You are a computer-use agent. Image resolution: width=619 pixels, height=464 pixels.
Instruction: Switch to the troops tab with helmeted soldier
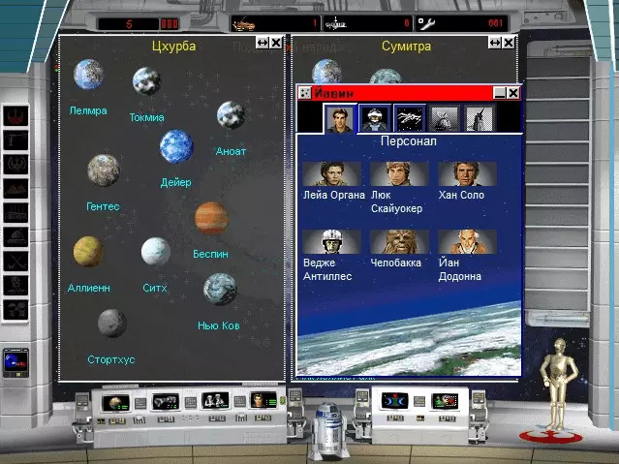coord(374,119)
